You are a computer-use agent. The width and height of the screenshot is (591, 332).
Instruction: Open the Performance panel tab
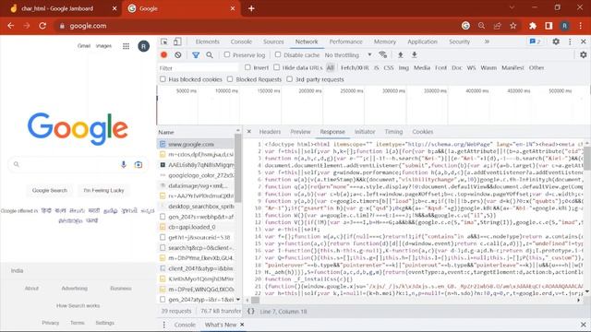tap(345, 41)
